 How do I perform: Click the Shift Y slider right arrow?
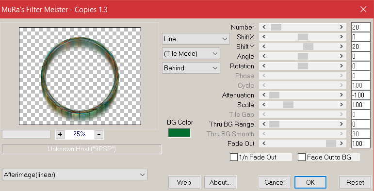pyautogui.click(x=341, y=47)
